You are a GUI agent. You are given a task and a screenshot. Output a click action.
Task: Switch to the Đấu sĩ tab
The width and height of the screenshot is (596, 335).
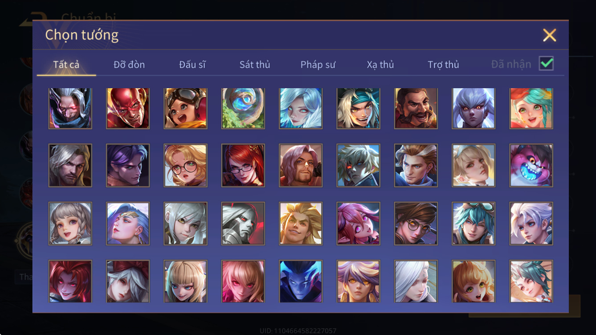pos(192,65)
